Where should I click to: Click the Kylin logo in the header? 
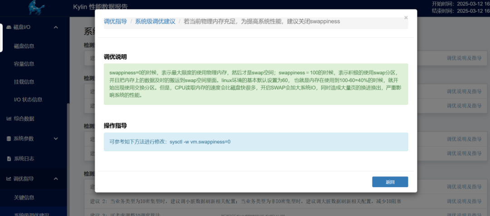pyautogui.click(x=36, y=8)
